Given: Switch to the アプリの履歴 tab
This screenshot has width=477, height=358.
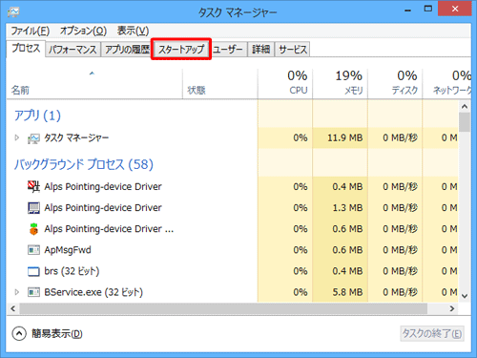Looking at the screenshot, I should tap(127, 50).
